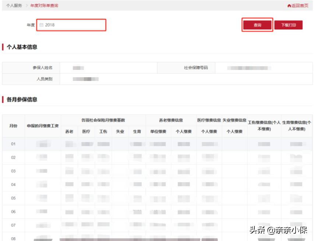Click the 返回首页 link text

300,6
